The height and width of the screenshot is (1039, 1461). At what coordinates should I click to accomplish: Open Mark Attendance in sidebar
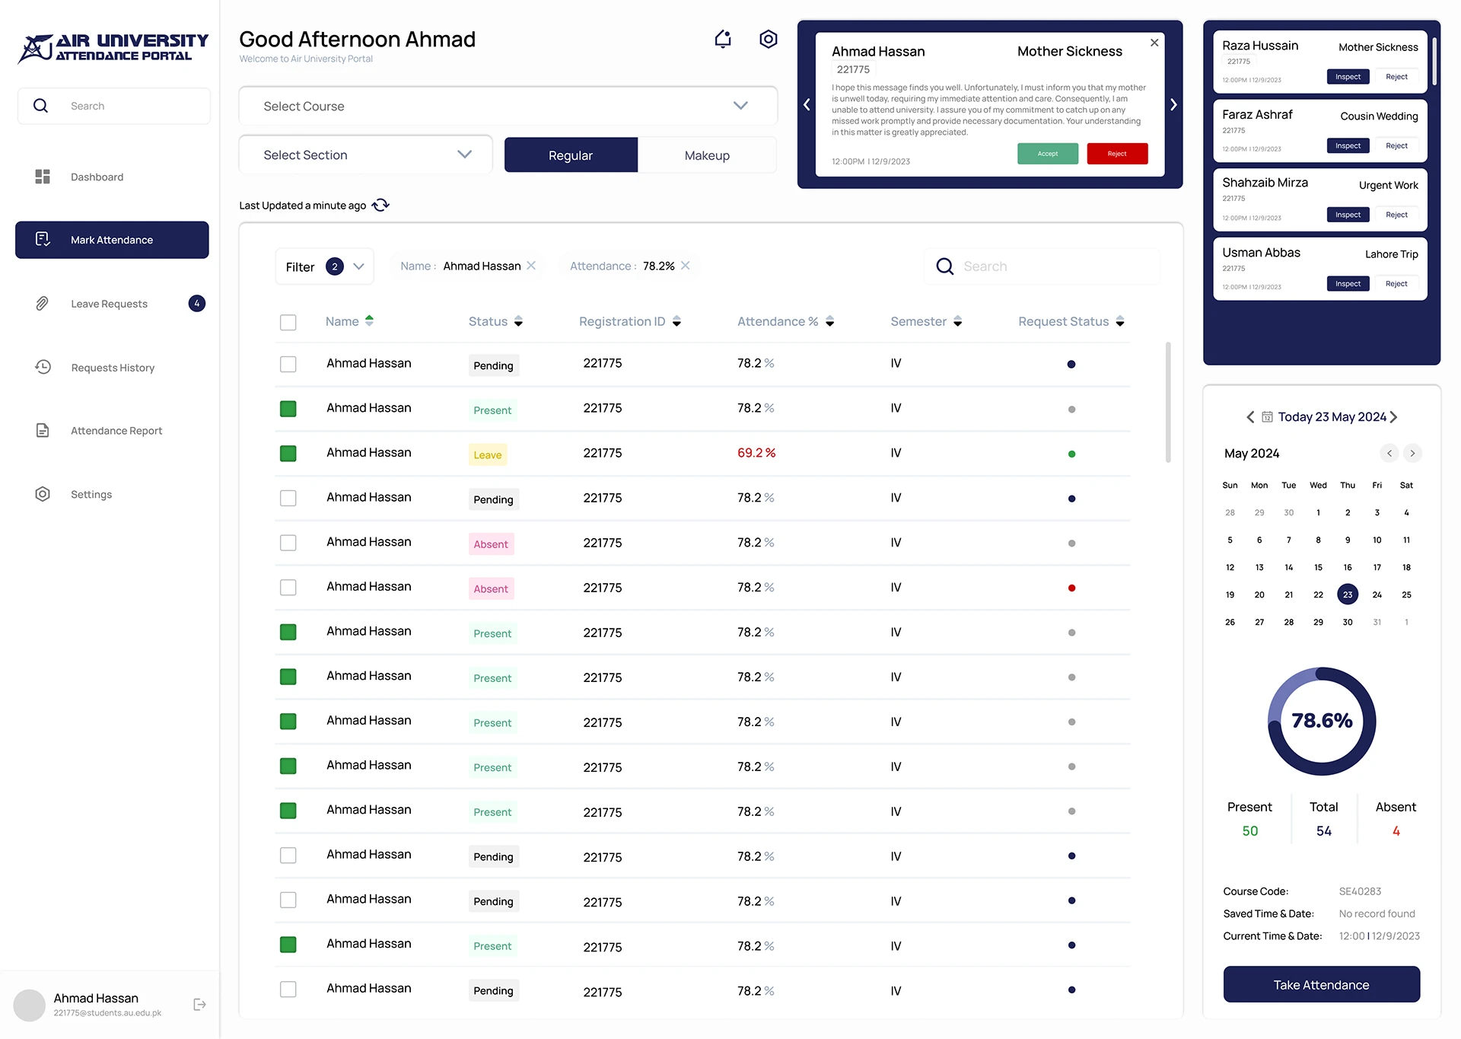pyautogui.click(x=112, y=240)
